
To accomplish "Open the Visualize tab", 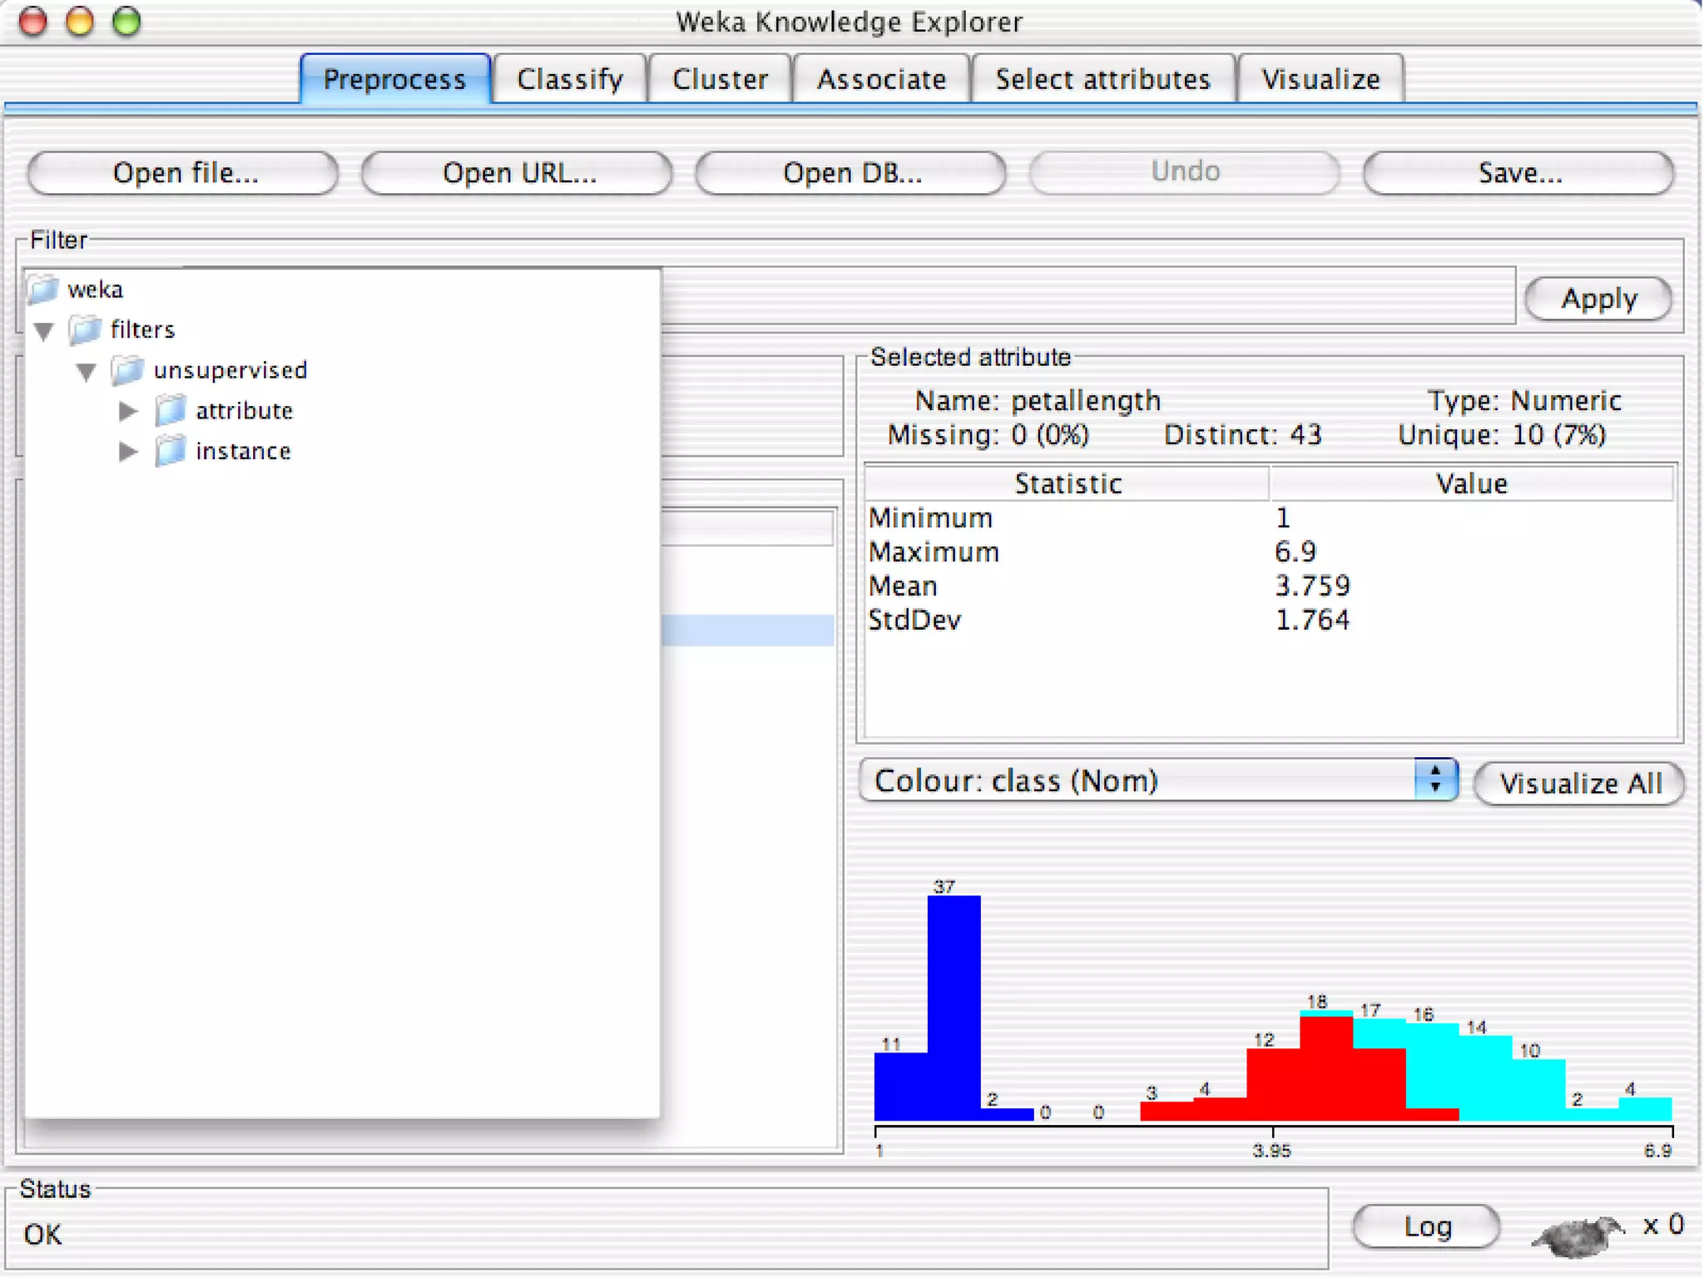I will 1320,79.
